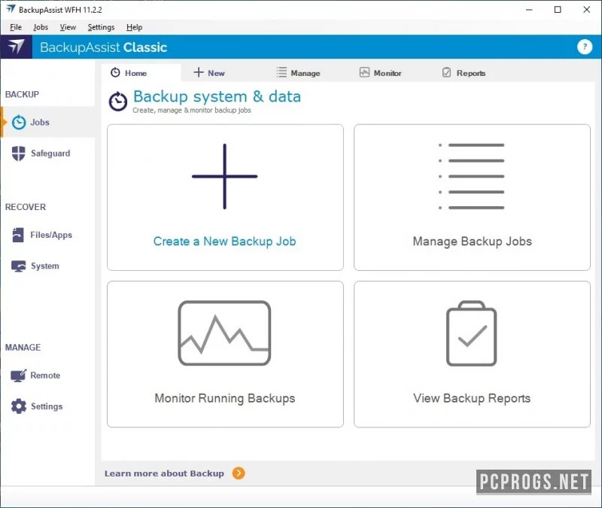Click the large plus icon to create job
602x508 pixels.
pyautogui.click(x=224, y=177)
